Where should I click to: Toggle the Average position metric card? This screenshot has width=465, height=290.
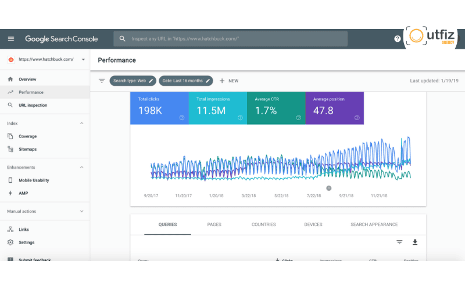click(335, 108)
